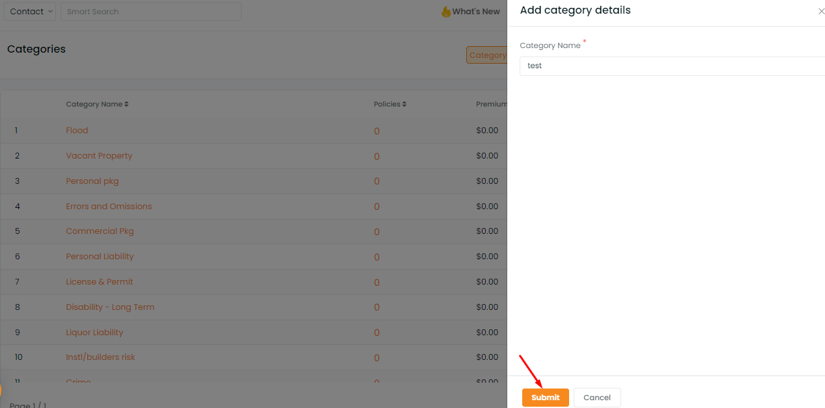The height and width of the screenshot is (408, 825).
Task: Submit the new category
Action: point(546,398)
